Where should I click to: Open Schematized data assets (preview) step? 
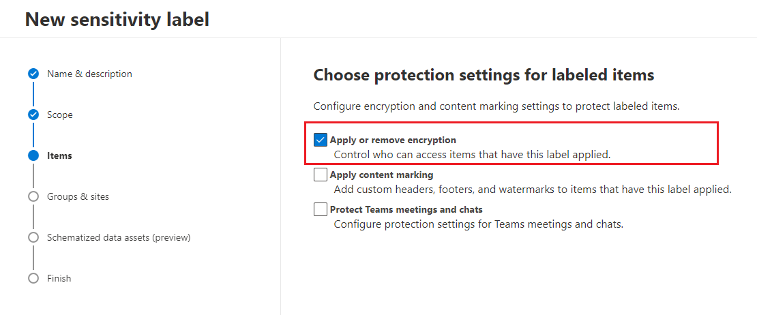point(119,237)
